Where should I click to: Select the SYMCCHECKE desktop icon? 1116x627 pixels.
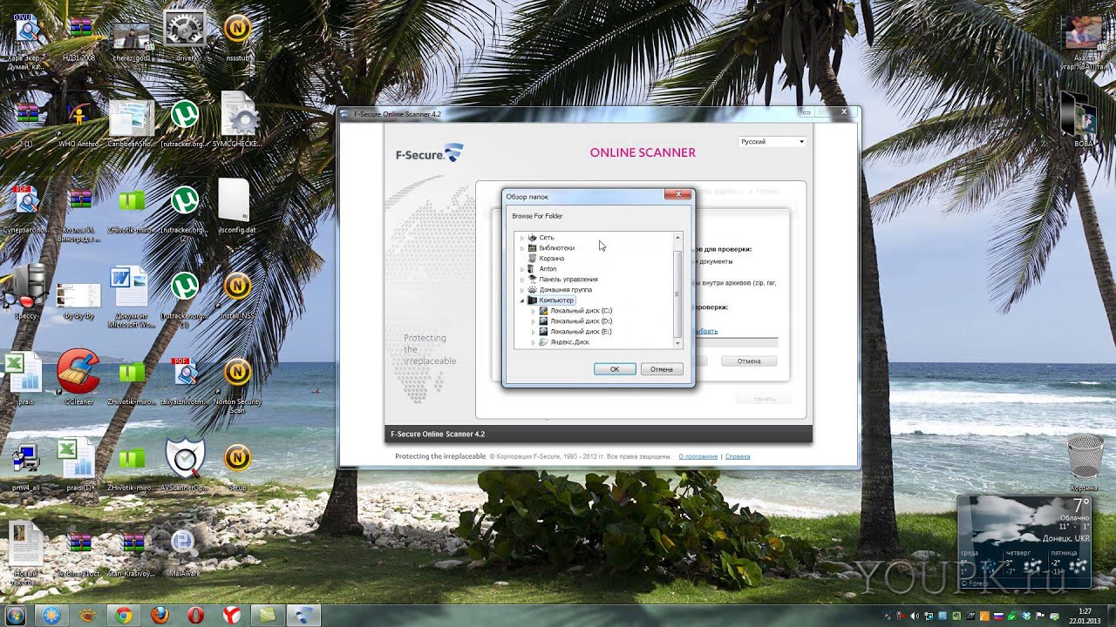pyautogui.click(x=237, y=120)
